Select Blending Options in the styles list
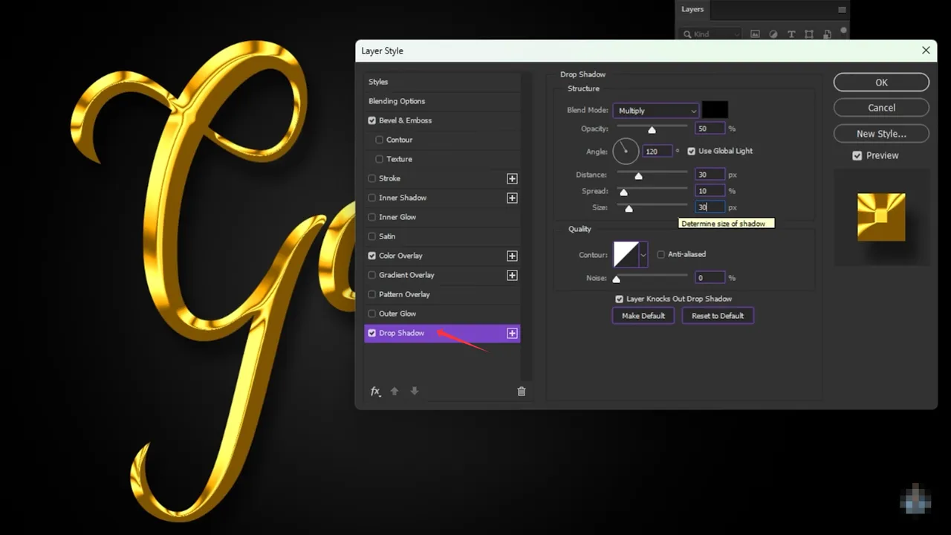Screen dimensions: 951x535 [397, 101]
